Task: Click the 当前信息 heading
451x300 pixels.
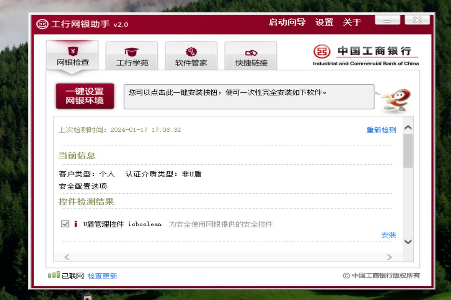Action: [x=77, y=155]
